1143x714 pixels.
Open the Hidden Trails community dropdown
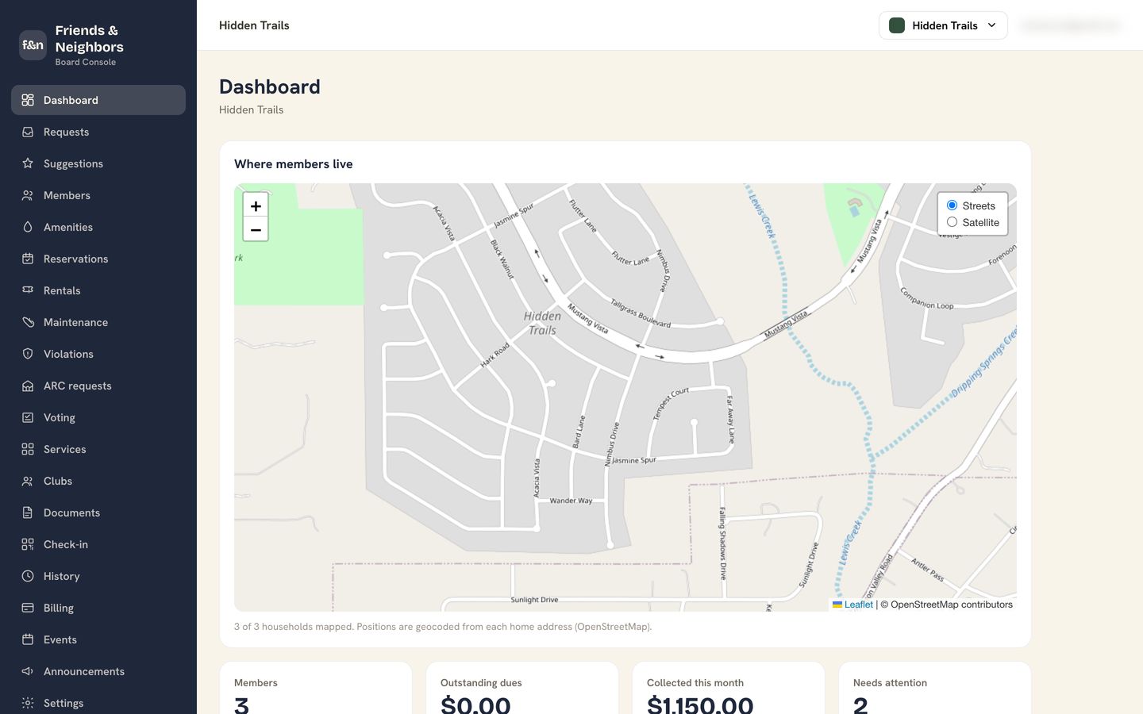click(943, 25)
